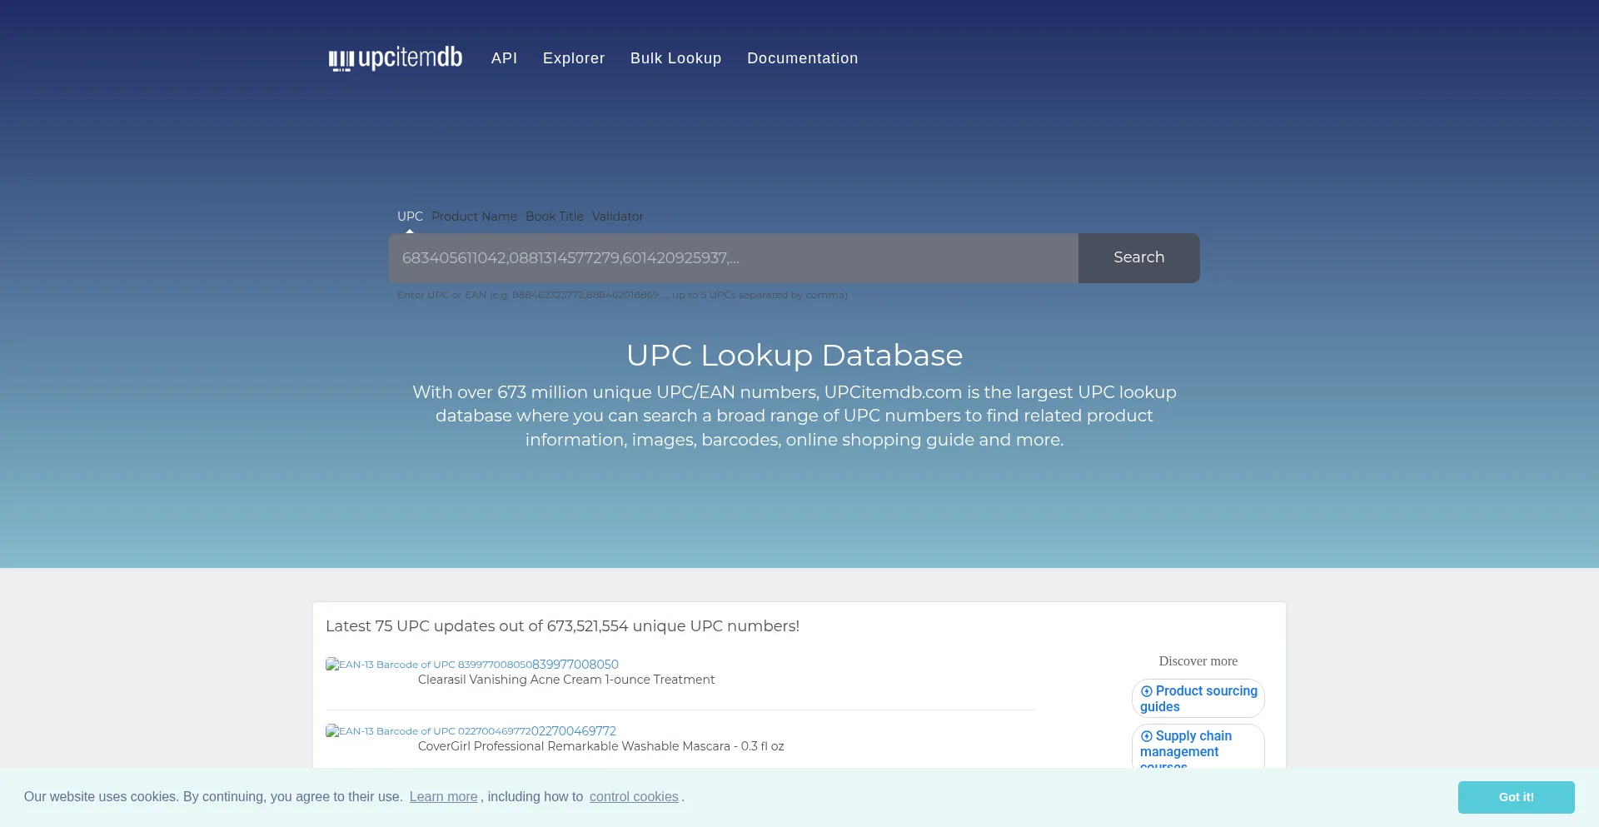Image resolution: width=1599 pixels, height=827 pixels.
Task: Click into the UPC search input field
Action: point(733,258)
